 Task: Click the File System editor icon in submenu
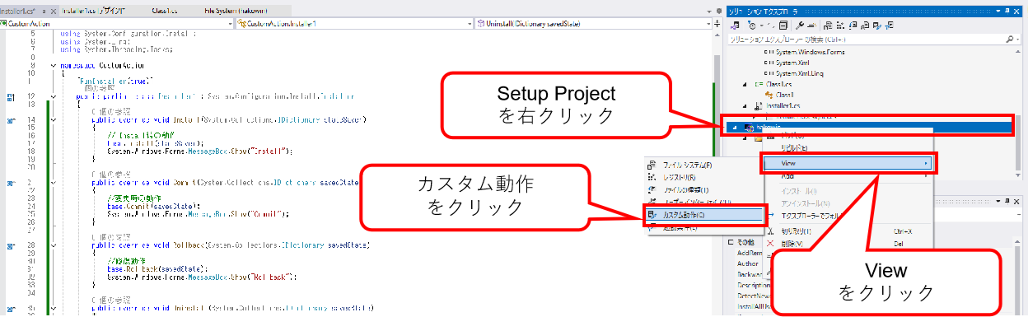click(x=651, y=165)
